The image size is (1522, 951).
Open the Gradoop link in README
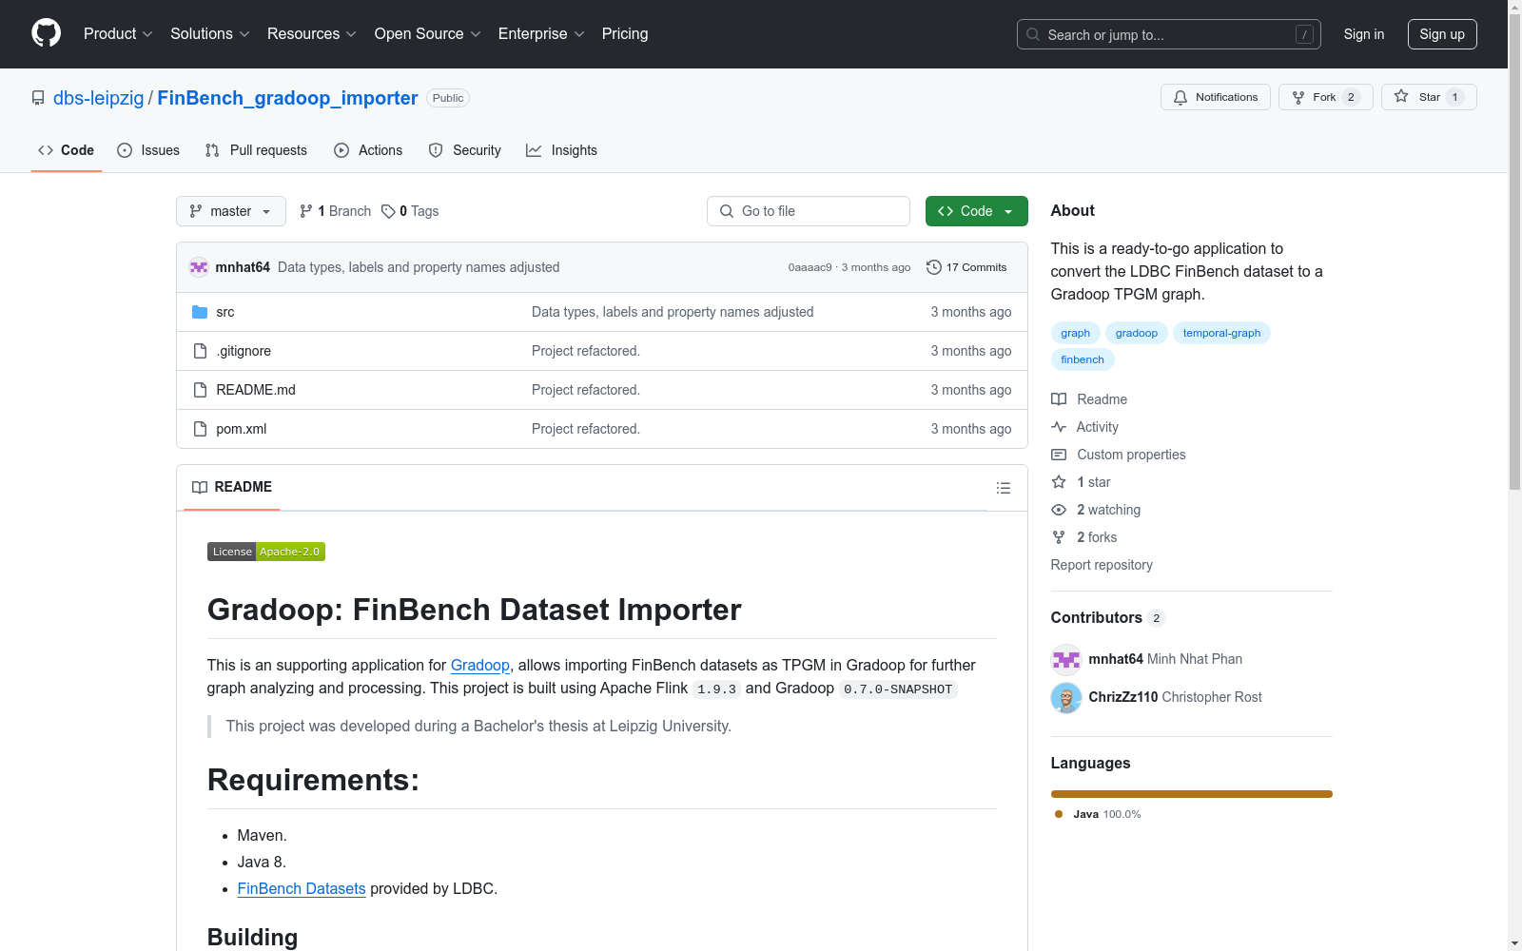(480, 666)
